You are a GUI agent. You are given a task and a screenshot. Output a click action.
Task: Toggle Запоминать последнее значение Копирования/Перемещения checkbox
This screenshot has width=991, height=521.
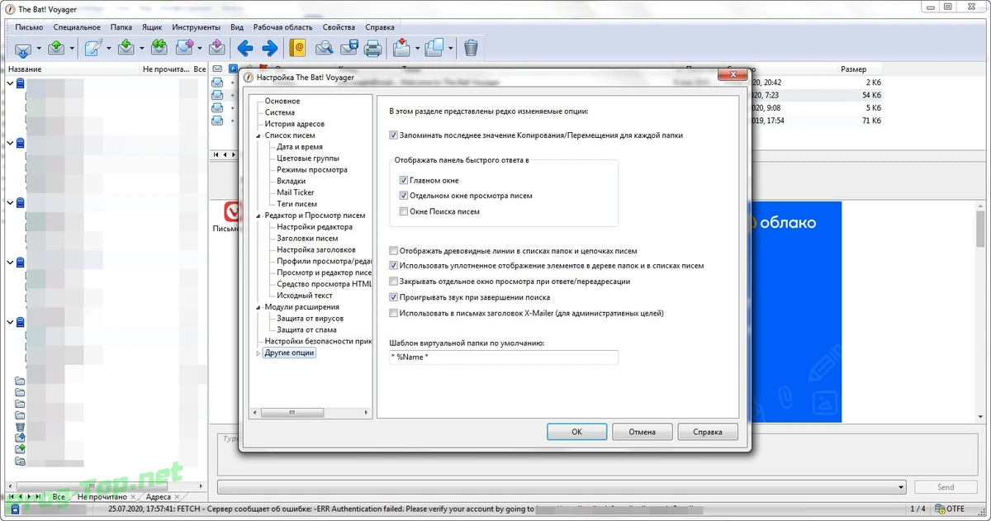(x=393, y=135)
